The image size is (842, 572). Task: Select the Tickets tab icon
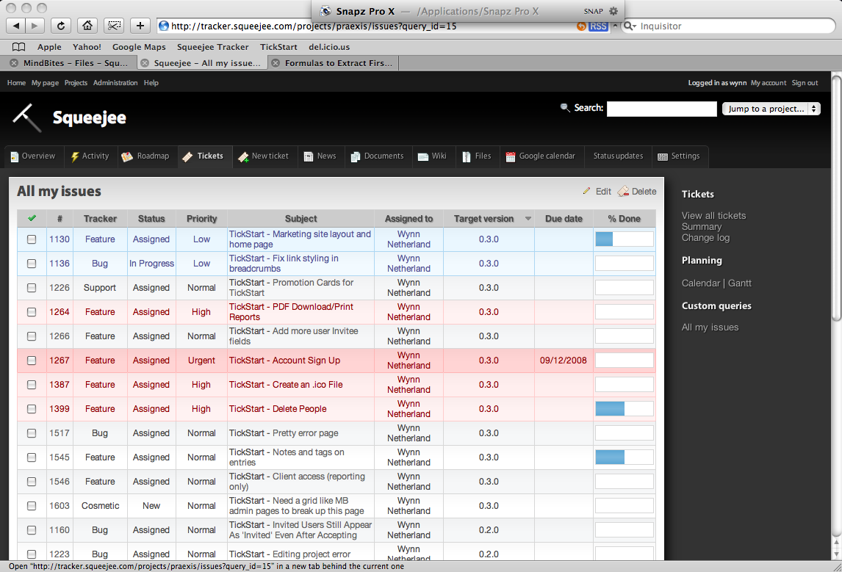(x=187, y=156)
